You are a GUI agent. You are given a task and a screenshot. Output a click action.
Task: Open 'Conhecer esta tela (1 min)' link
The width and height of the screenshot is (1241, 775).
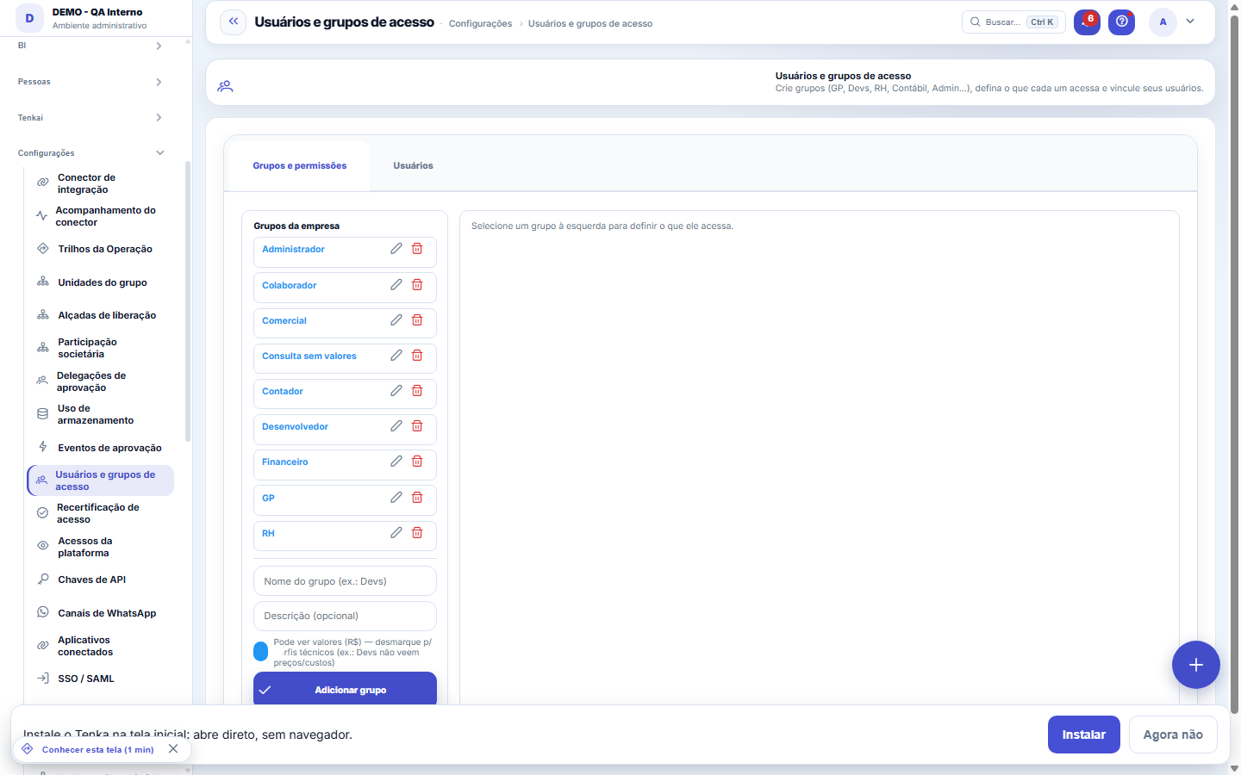(x=97, y=749)
